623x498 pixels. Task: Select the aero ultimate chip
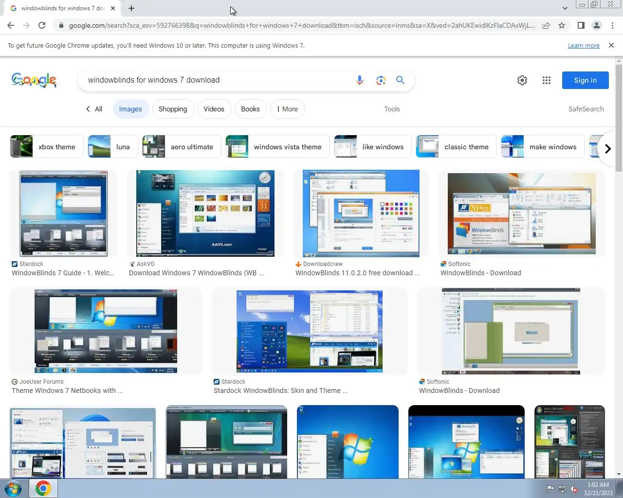[x=182, y=147]
